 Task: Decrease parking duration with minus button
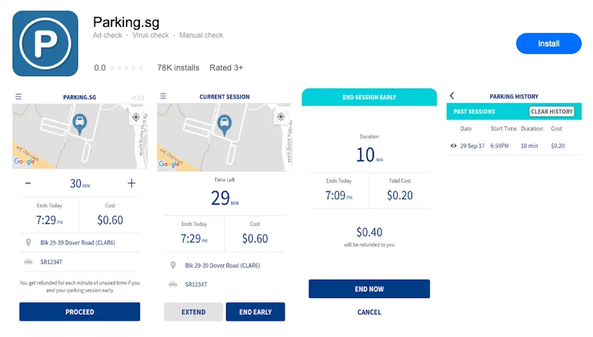pyautogui.click(x=28, y=183)
